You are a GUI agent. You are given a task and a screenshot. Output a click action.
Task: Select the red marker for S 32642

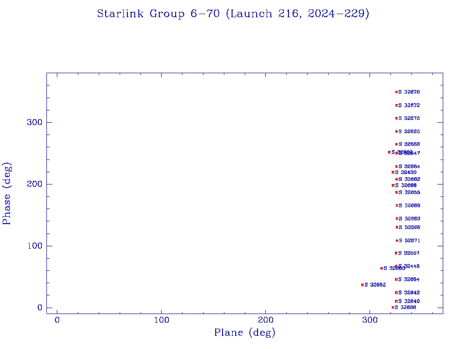[x=396, y=293]
